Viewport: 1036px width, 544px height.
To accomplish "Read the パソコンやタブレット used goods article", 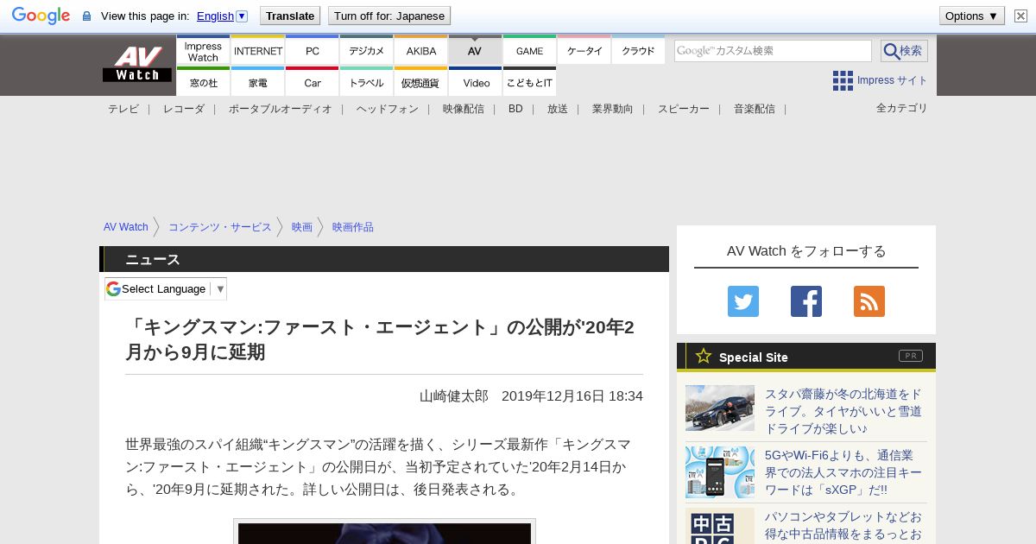I will click(x=843, y=525).
